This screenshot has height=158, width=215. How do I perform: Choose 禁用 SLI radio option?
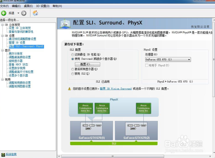[72, 74]
